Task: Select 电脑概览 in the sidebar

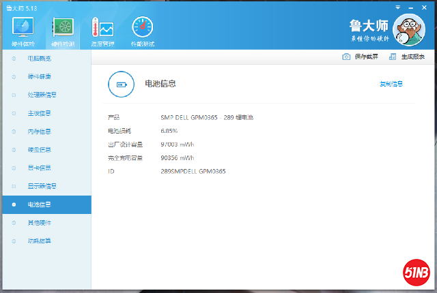Action: click(39, 59)
